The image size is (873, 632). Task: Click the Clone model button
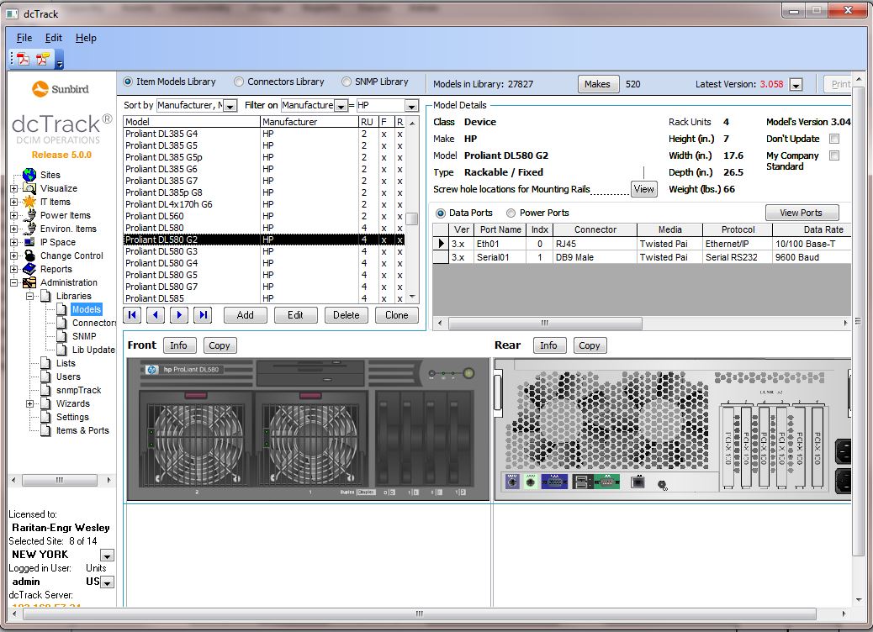pos(396,315)
